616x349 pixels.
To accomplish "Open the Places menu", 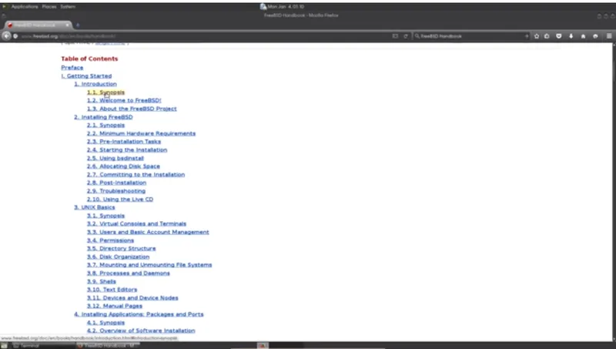I will tap(49, 7).
